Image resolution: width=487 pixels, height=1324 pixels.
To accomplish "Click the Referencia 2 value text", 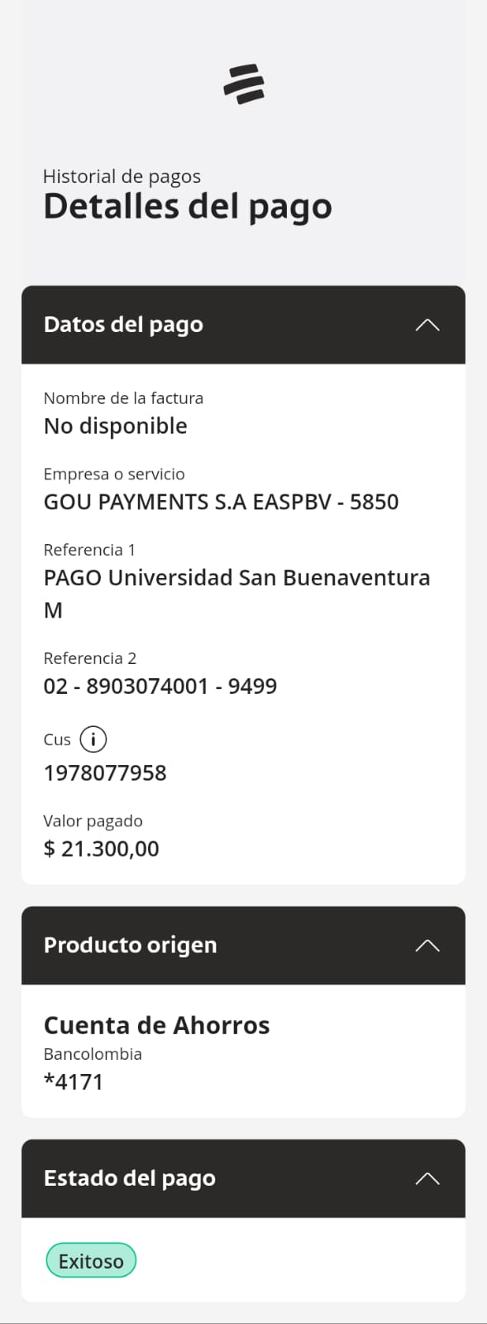I will pyautogui.click(x=160, y=686).
